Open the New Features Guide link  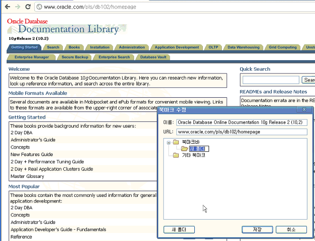click(32, 155)
